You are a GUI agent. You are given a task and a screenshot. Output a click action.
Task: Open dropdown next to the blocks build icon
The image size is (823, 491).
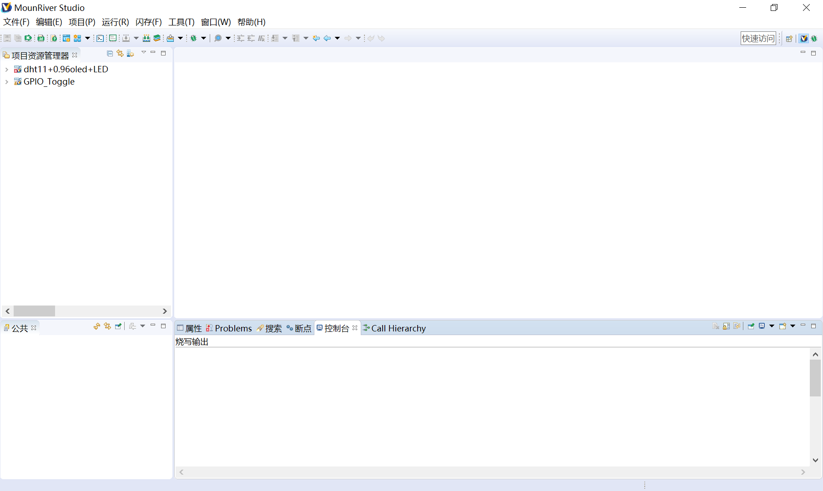pyautogui.click(x=88, y=38)
